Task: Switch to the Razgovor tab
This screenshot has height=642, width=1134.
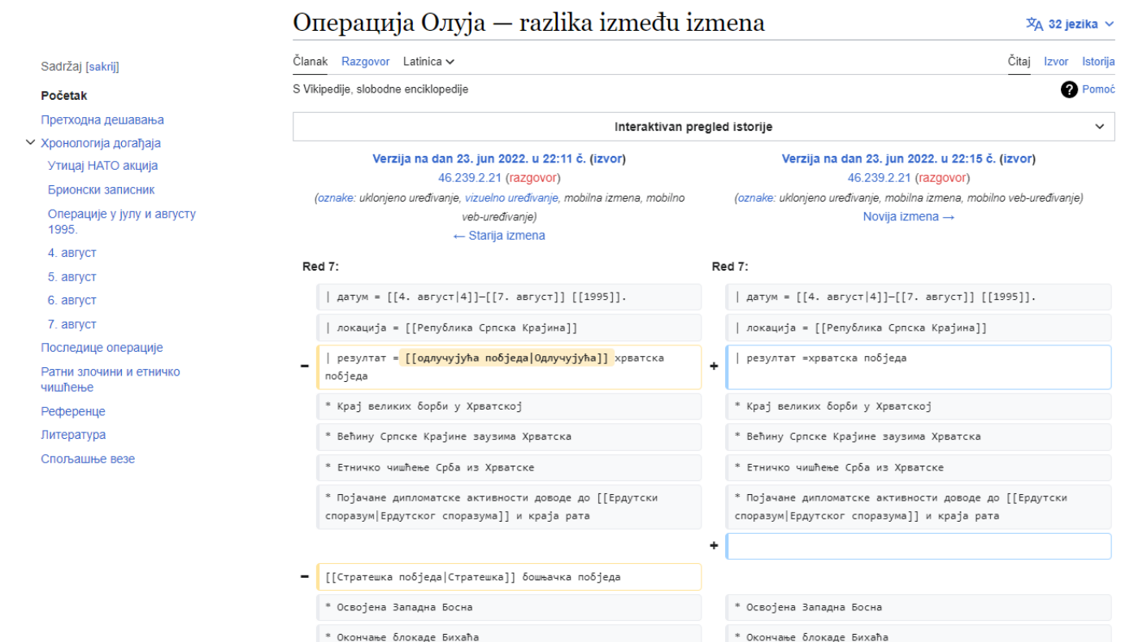Action: click(x=366, y=62)
